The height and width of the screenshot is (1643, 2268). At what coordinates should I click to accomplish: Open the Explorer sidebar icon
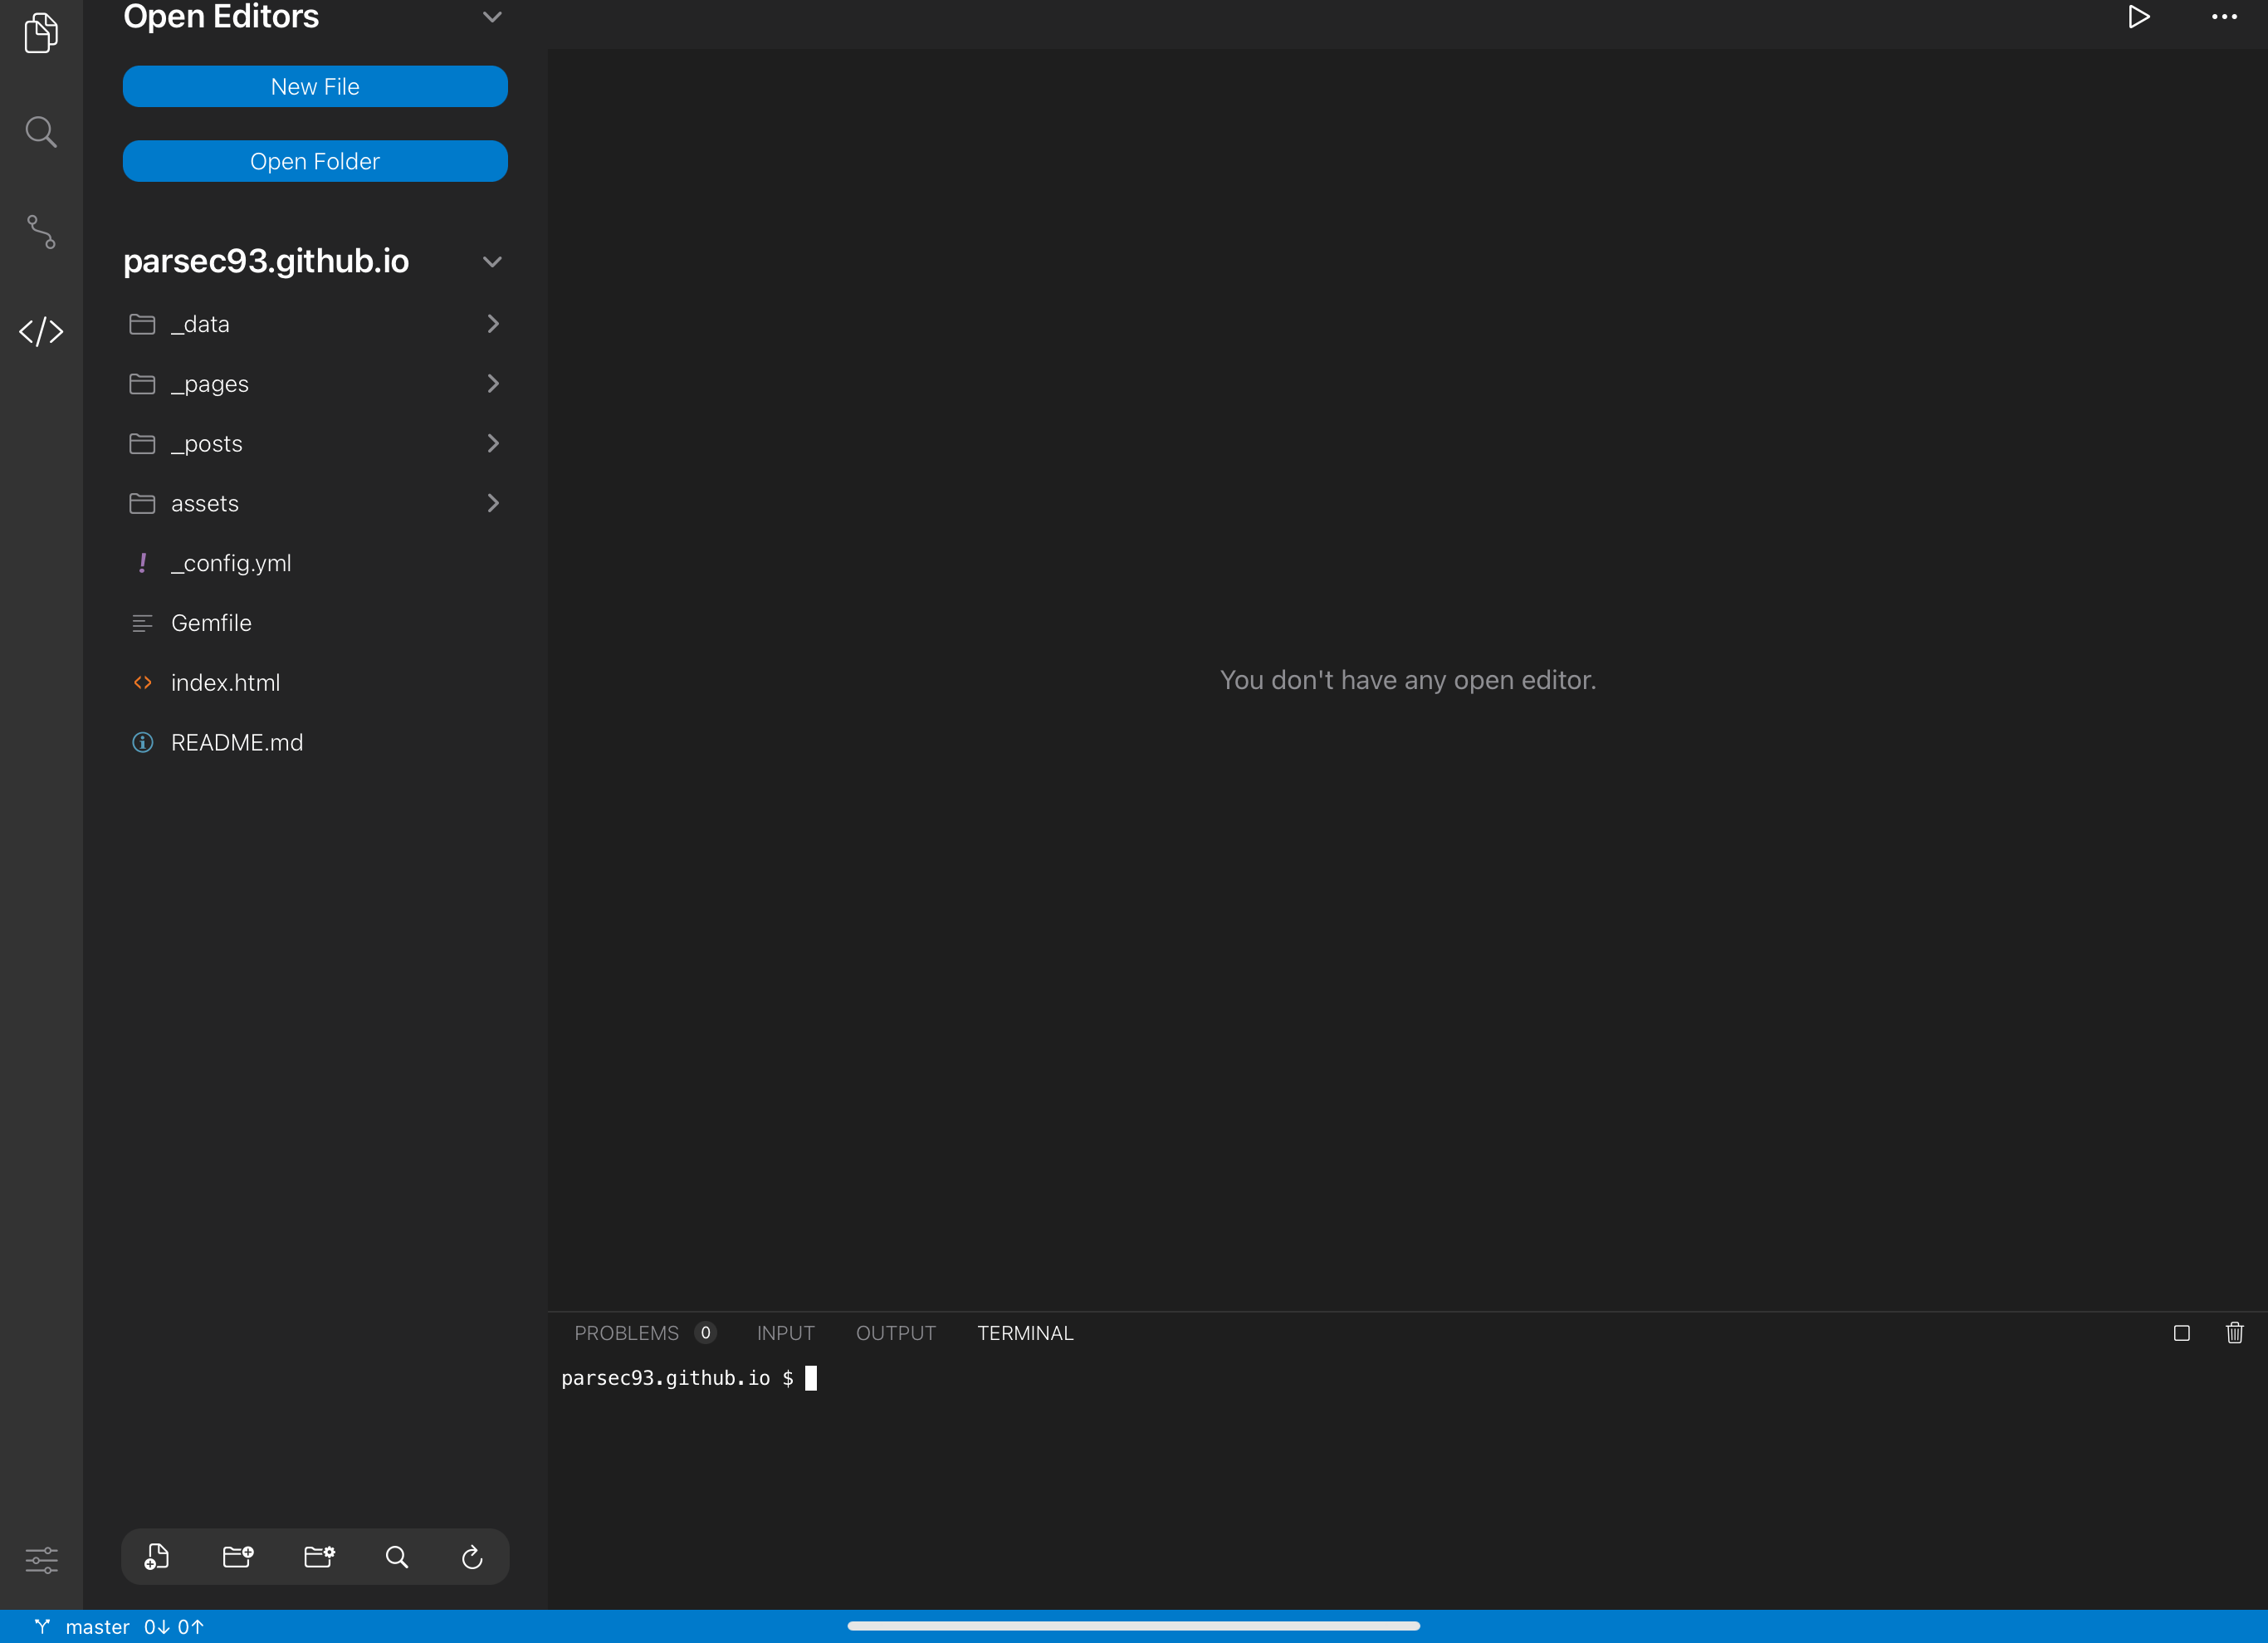40,33
